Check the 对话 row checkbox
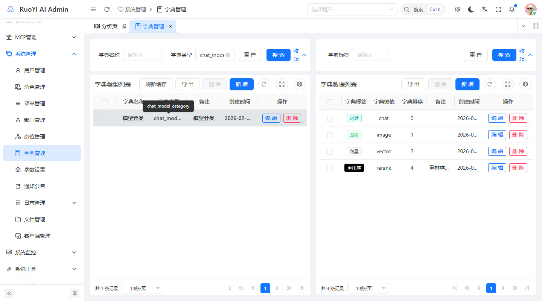The width and height of the screenshot is (542, 301). point(330,119)
